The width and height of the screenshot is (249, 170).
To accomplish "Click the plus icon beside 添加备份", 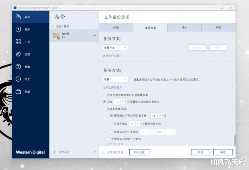I will 54,152.
